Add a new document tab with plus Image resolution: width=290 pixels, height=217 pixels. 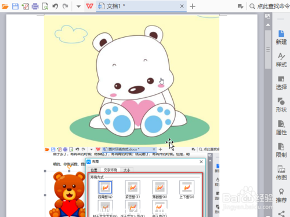click(x=193, y=6)
